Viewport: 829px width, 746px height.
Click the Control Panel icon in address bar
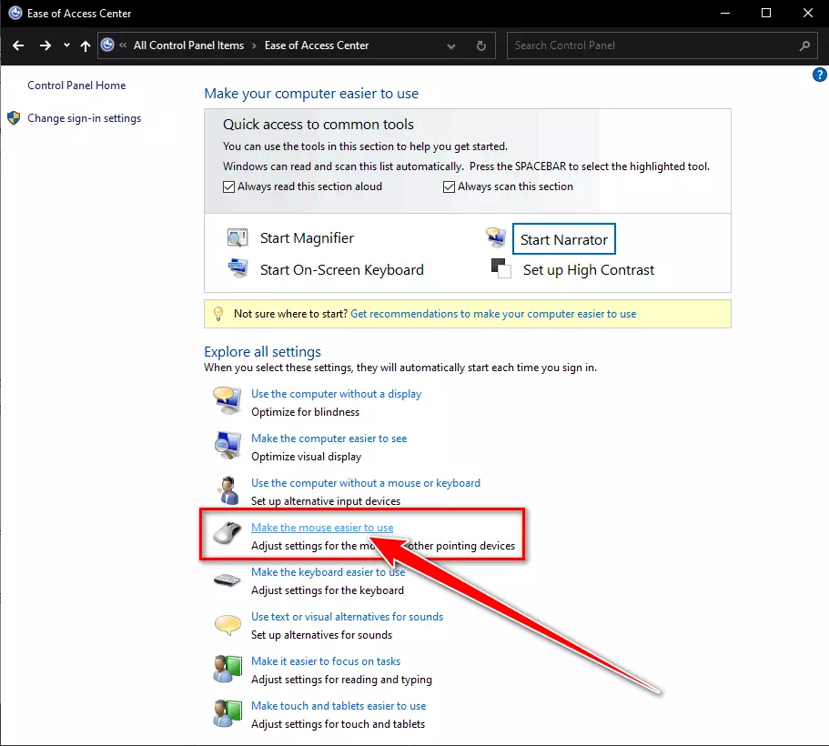click(107, 45)
